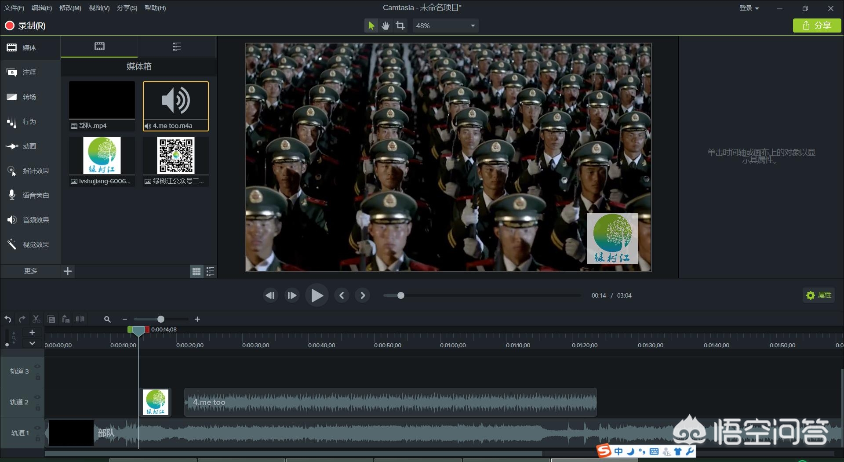The width and height of the screenshot is (844, 462).
Task: Select the lvshujiang-6006 image thumbnail
Action: [102, 161]
